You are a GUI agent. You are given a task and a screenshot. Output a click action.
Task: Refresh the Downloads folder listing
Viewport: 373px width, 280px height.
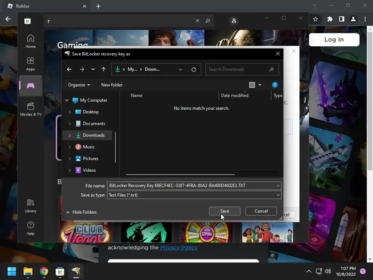pyautogui.click(x=194, y=69)
